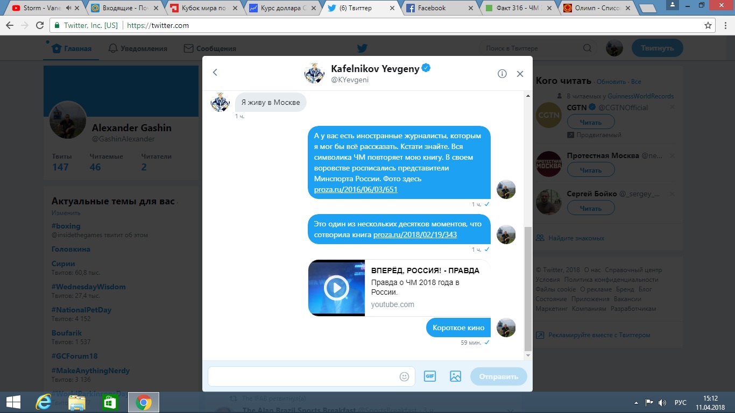Go back using the dialog's left chevron
The image size is (735, 413).
coord(215,73)
